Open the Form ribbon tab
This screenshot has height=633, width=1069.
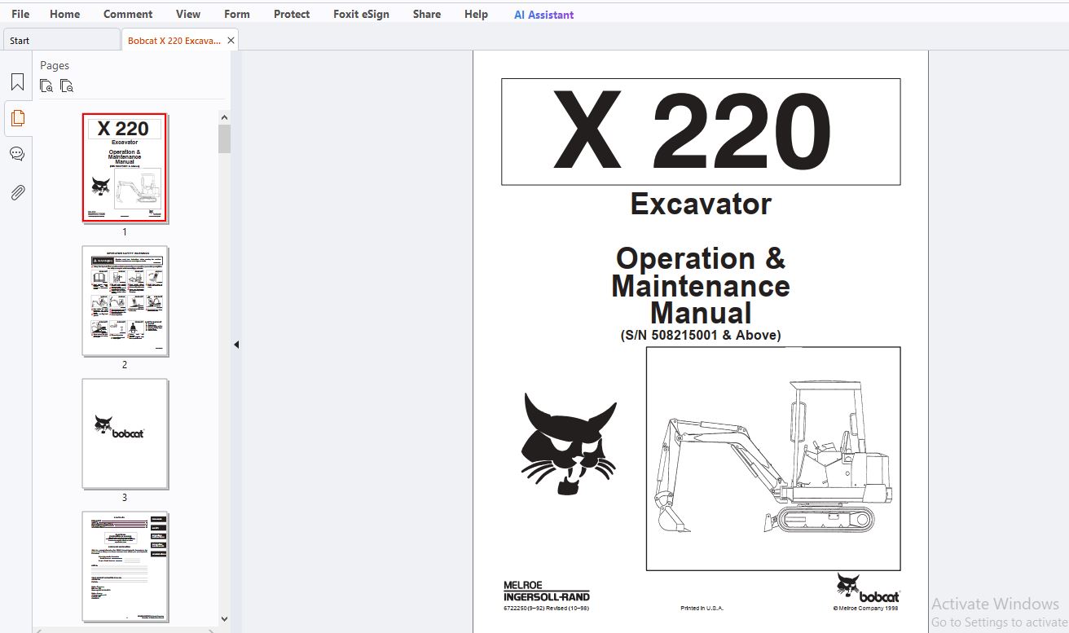click(x=237, y=14)
